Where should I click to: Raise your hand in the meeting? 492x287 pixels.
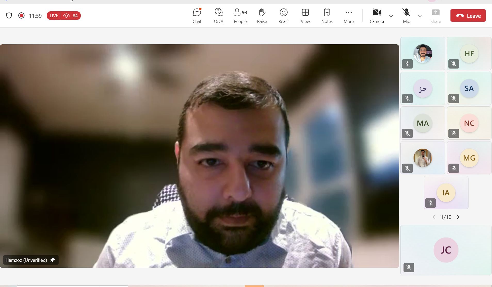point(262,16)
